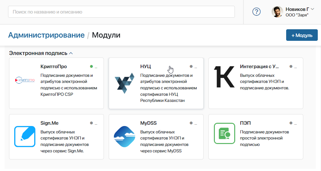Open the MyDSS module title

click(x=148, y=123)
